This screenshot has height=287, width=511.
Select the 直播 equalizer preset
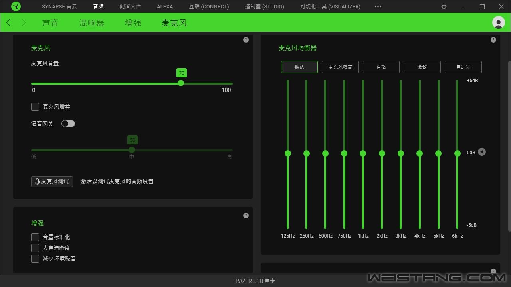[381, 67]
